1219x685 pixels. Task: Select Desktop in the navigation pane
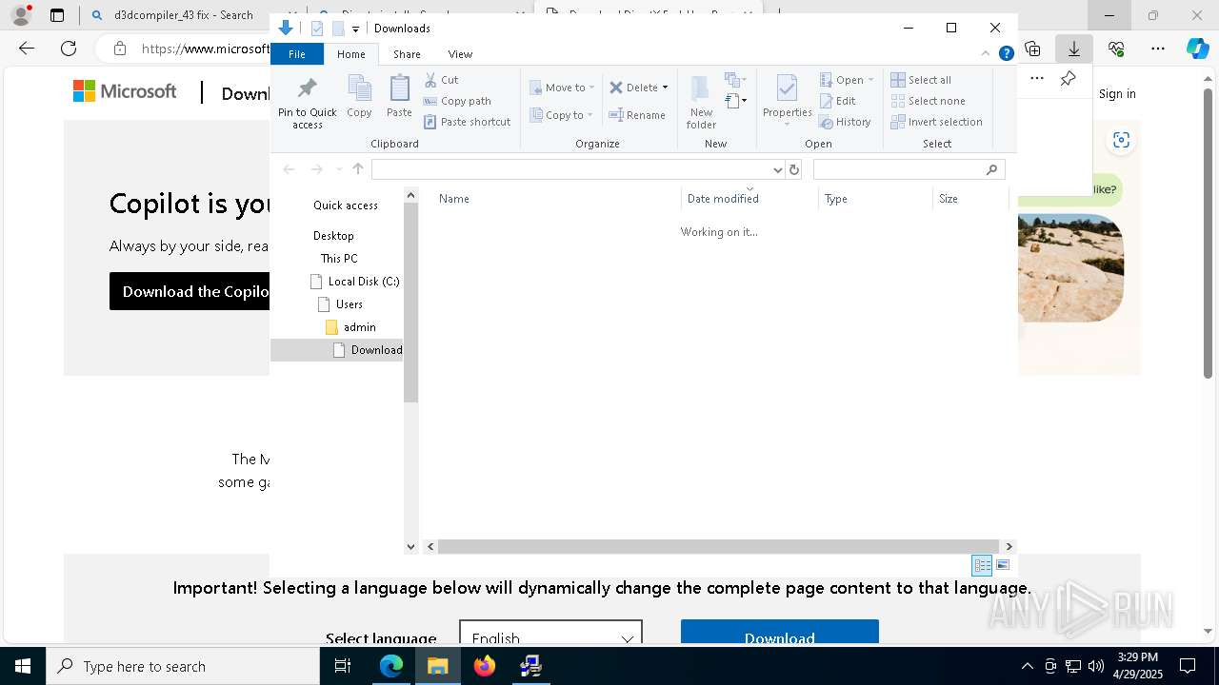(333, 236)
